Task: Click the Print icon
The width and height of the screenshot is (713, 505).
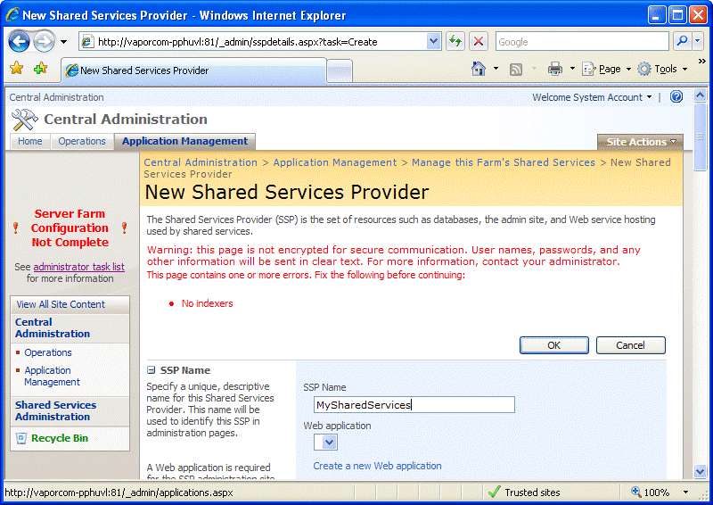Action: click(554, 69)
